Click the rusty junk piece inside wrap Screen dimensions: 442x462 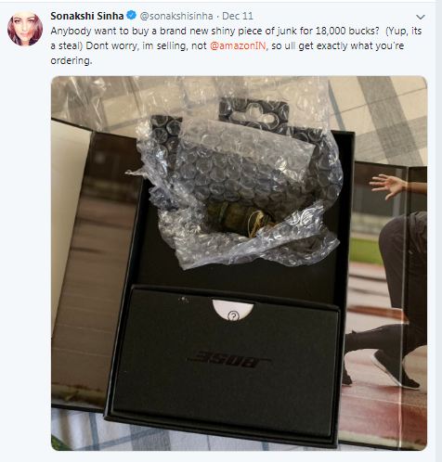click(239, 218)
